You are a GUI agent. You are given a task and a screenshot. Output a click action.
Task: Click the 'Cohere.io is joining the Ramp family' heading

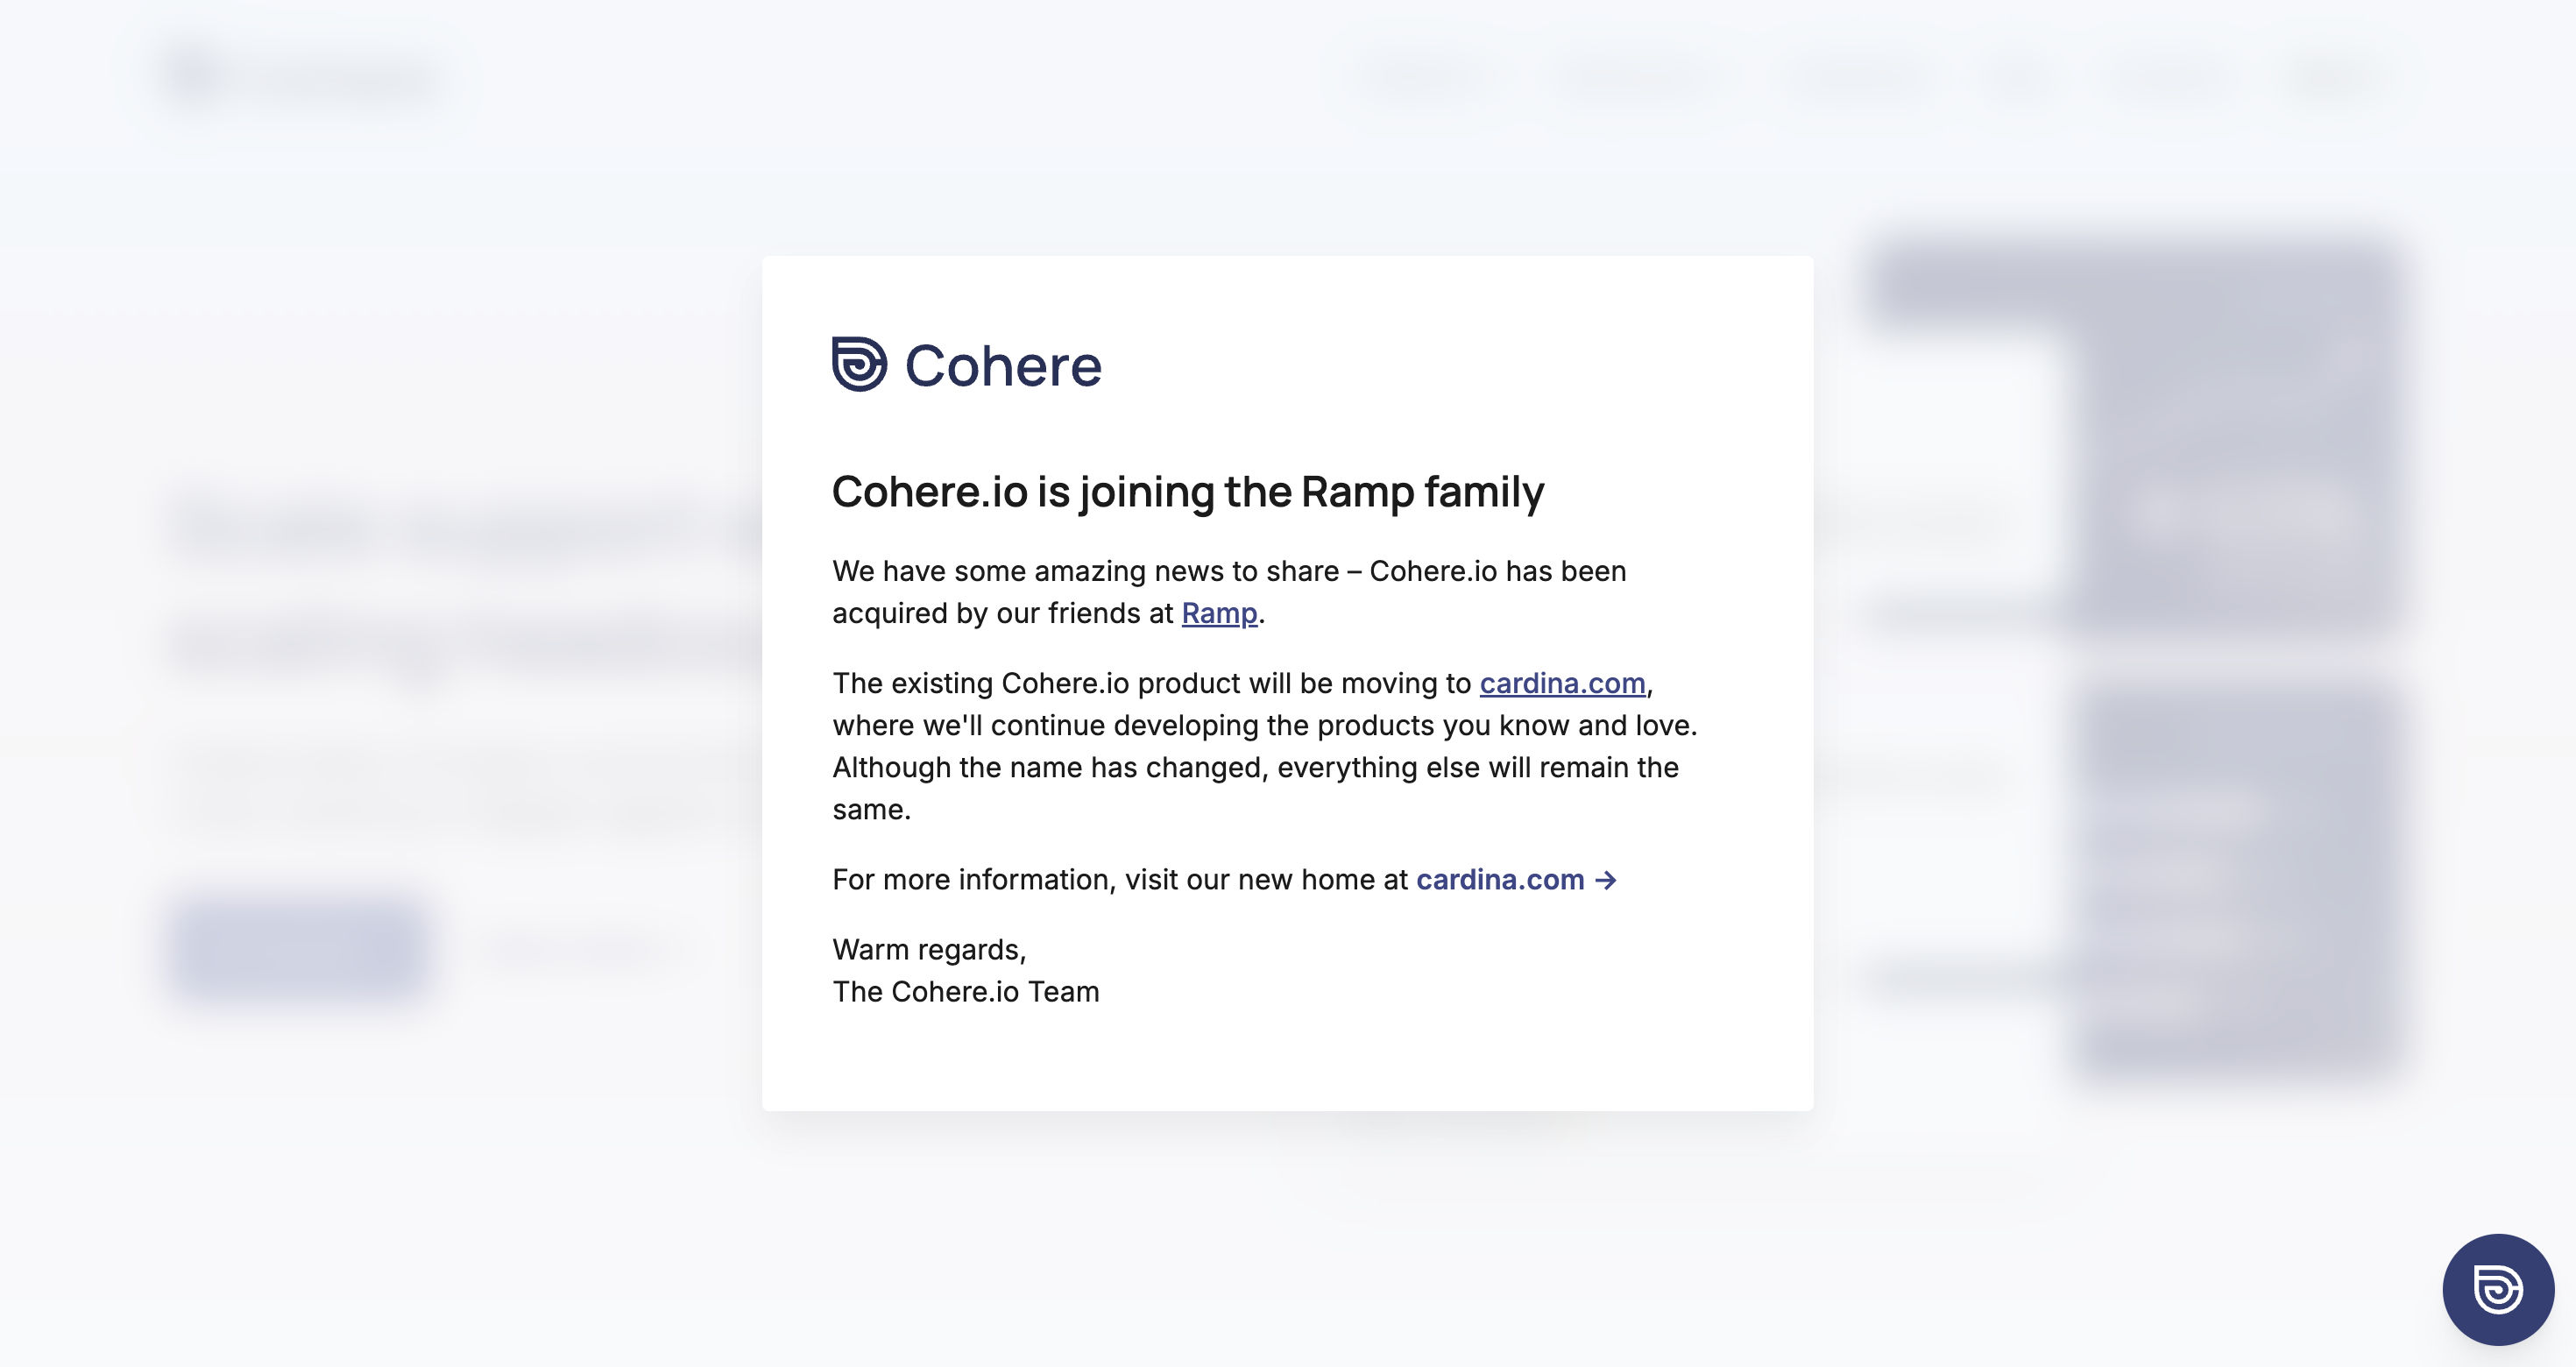point(1188,491)
